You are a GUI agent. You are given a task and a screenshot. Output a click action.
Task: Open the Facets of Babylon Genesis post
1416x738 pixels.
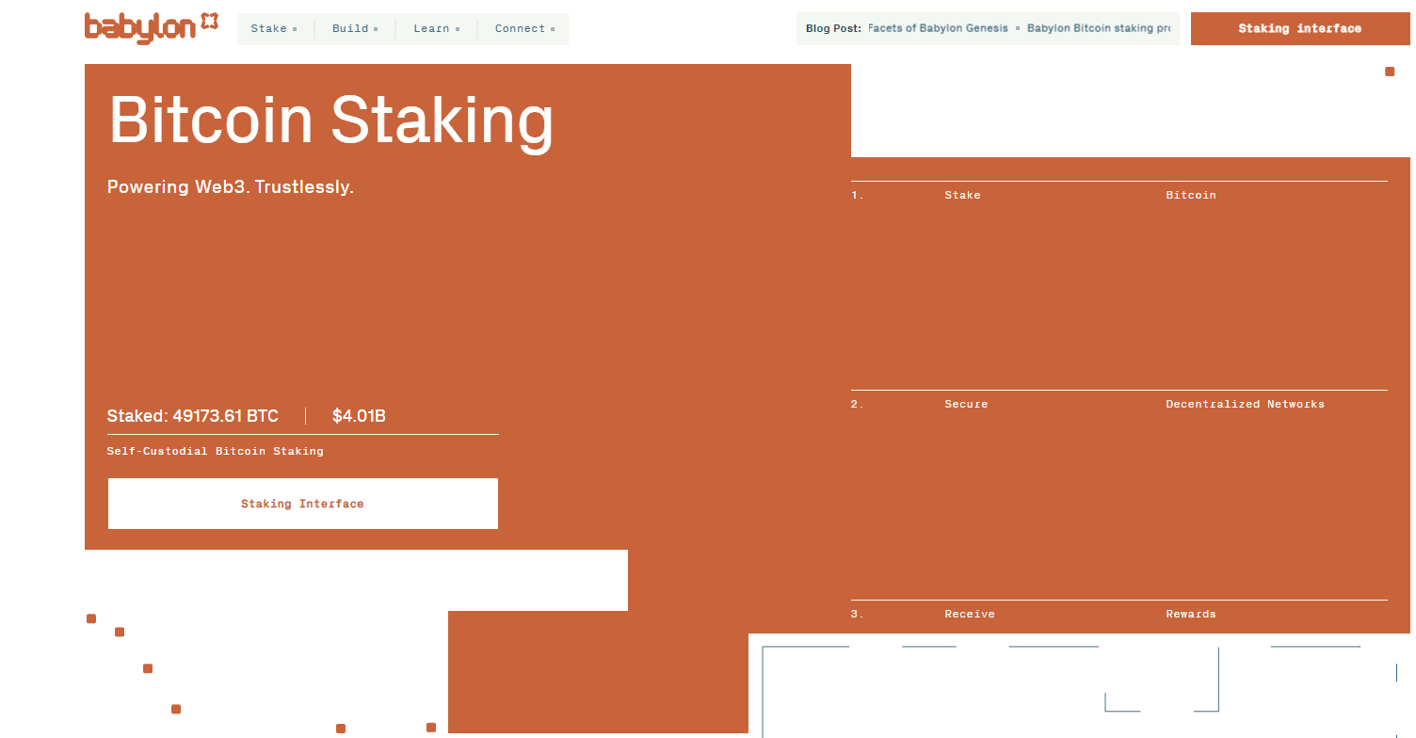tap(937, 28)
